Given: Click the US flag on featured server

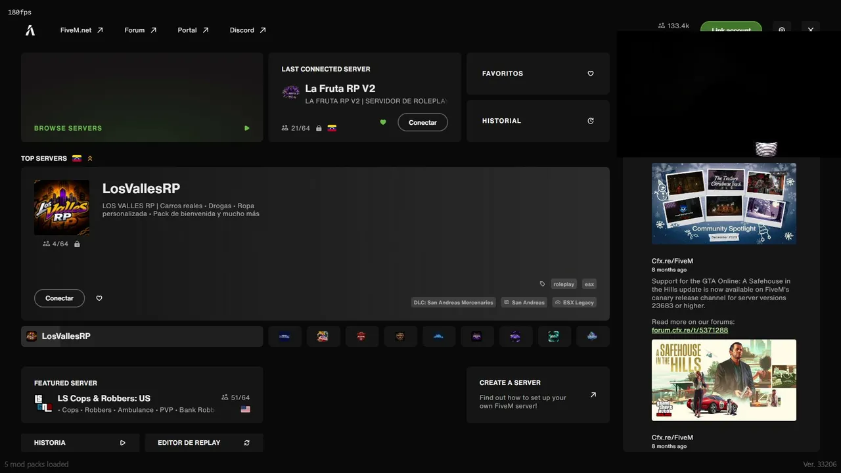Looking at the screenshot, I should click(245, 409).
